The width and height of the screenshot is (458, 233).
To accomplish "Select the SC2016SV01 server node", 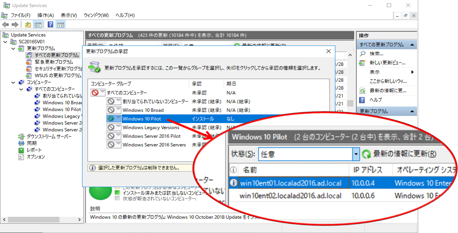I will [32, 42].
